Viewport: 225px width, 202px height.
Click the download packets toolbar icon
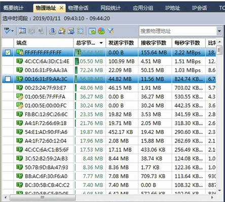(x=53, y=31)
